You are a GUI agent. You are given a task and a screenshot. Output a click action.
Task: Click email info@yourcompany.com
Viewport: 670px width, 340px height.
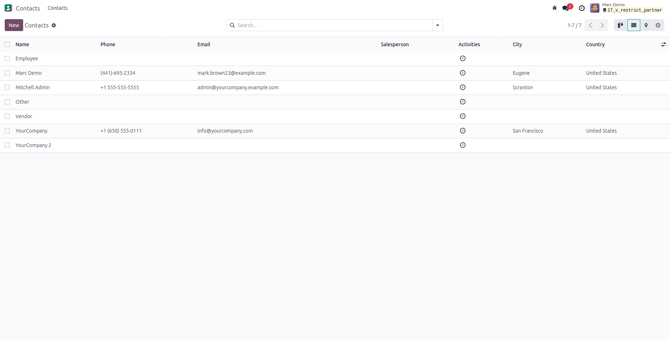pyautogui.click(x=225, y=131)
